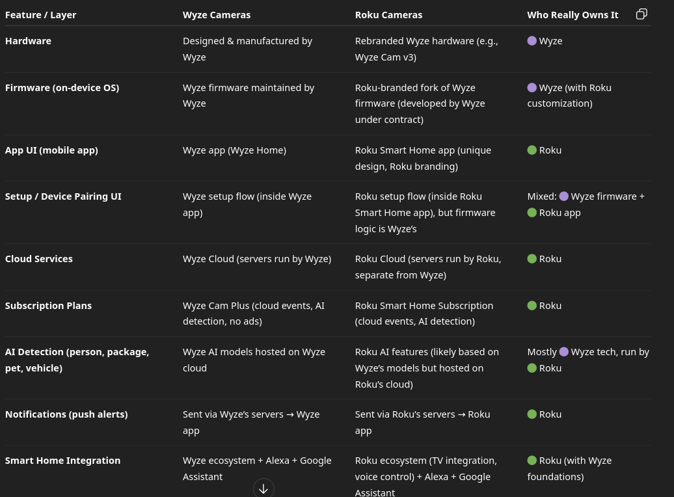
Task: Select the 'Subscription Plans' row label
Action: coord(48,306)
